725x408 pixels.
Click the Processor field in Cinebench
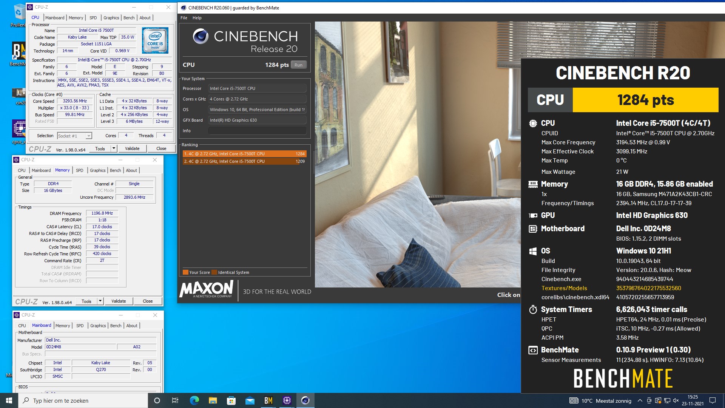point(257,88)
